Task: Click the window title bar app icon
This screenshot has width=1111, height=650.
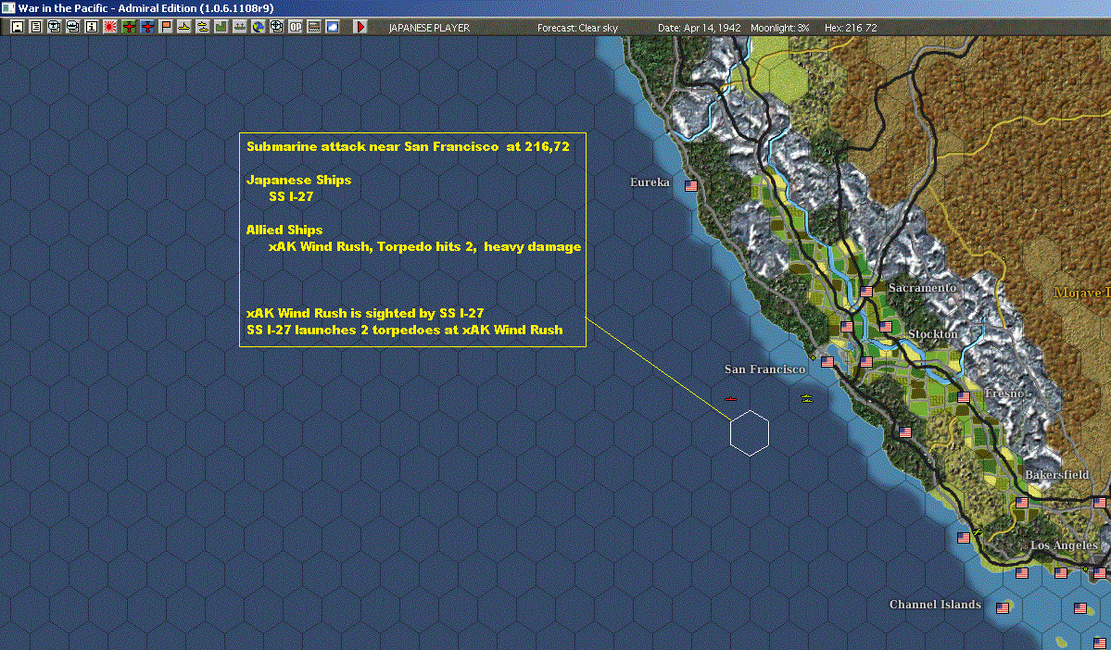Action: click(x=7, y=7)
